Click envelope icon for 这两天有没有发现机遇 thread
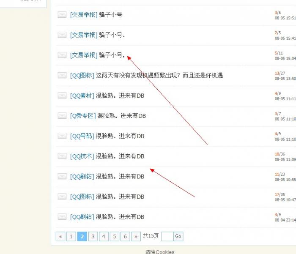 (62, 75)
